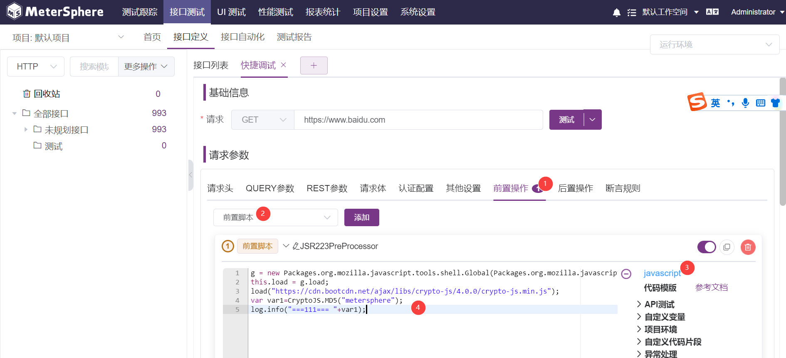Open the 后置操作 tab
This screenshot has height=358, width=786.
click(x=576, y=188)
